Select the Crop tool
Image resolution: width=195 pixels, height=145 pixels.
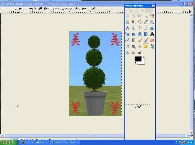click(146, 28)
